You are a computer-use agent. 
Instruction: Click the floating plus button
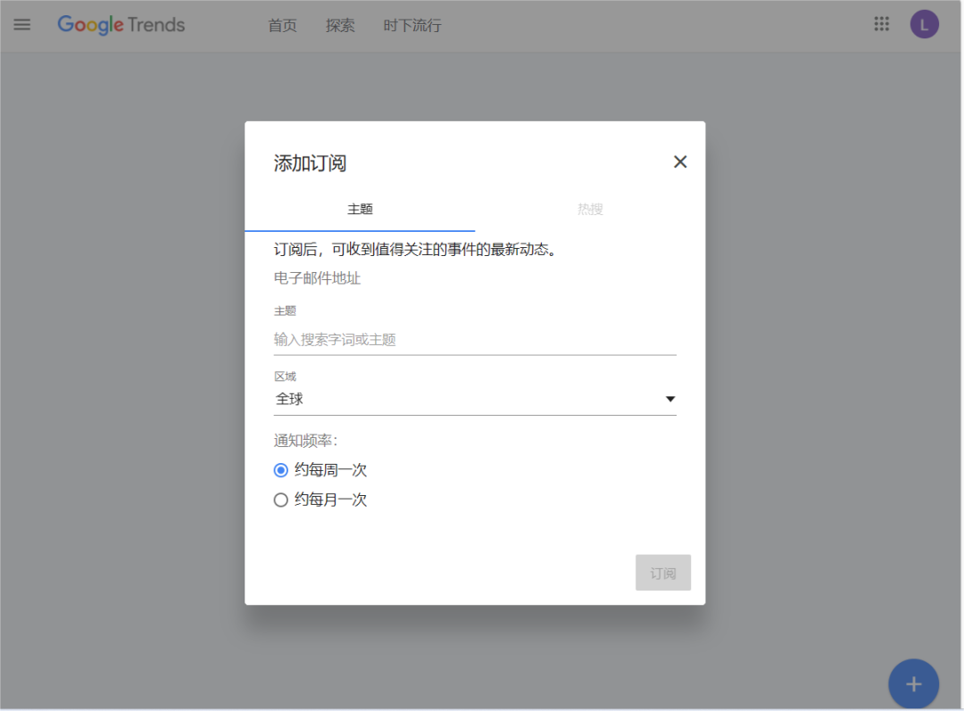coord(913,683)
